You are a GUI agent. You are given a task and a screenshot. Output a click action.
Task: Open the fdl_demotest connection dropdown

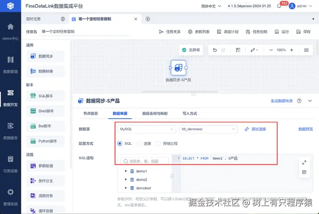click(208, 129)
